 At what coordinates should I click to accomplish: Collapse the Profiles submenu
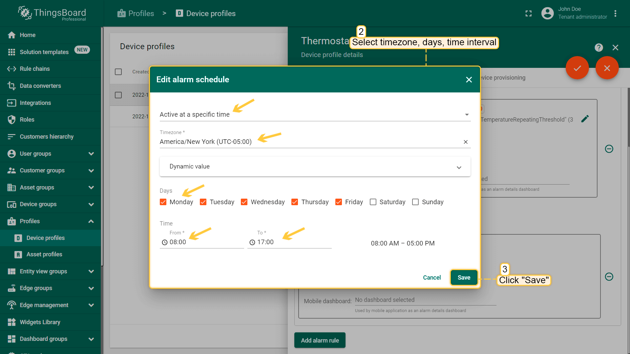91,221
